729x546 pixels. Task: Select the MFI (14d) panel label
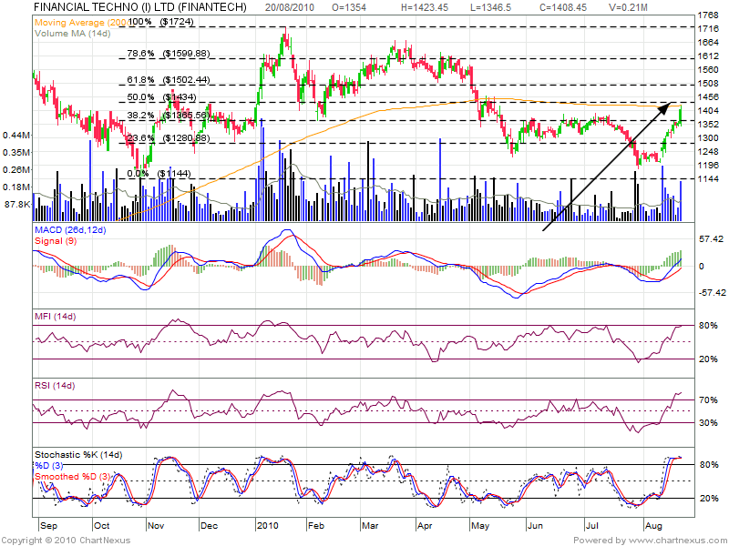tap(56, 316)
